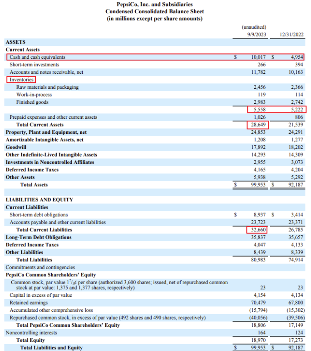Click 'Accumulated other comprehensive loss' label

point(51,310)
